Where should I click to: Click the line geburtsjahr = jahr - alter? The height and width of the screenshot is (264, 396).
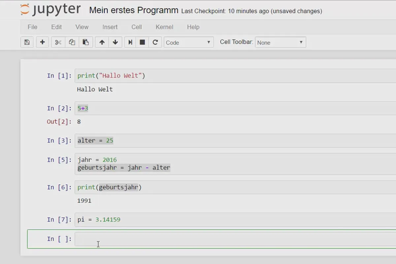[124, 168]
